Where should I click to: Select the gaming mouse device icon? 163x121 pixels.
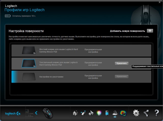[47, 113]
